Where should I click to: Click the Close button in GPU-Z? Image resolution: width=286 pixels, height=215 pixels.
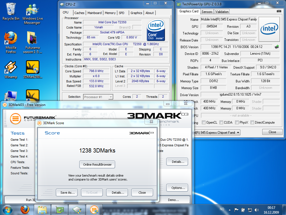272,132
